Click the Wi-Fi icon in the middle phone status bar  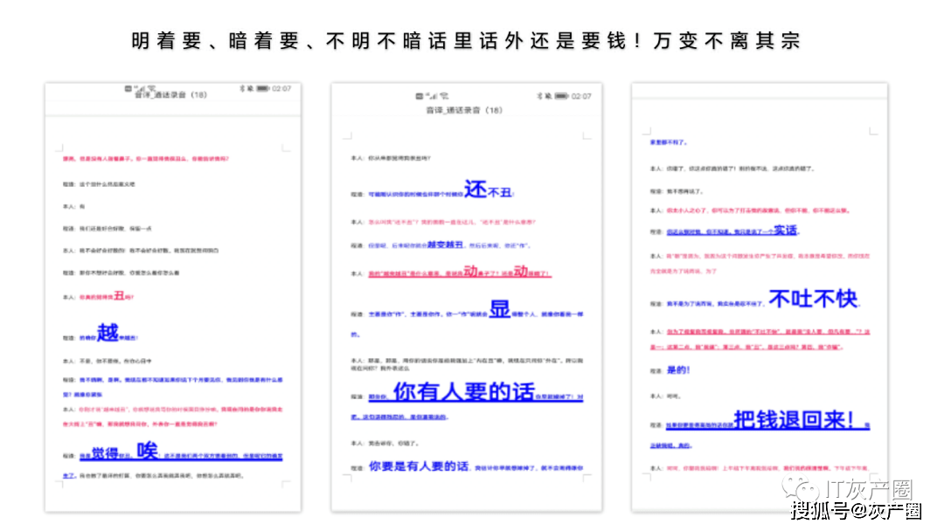444,95
